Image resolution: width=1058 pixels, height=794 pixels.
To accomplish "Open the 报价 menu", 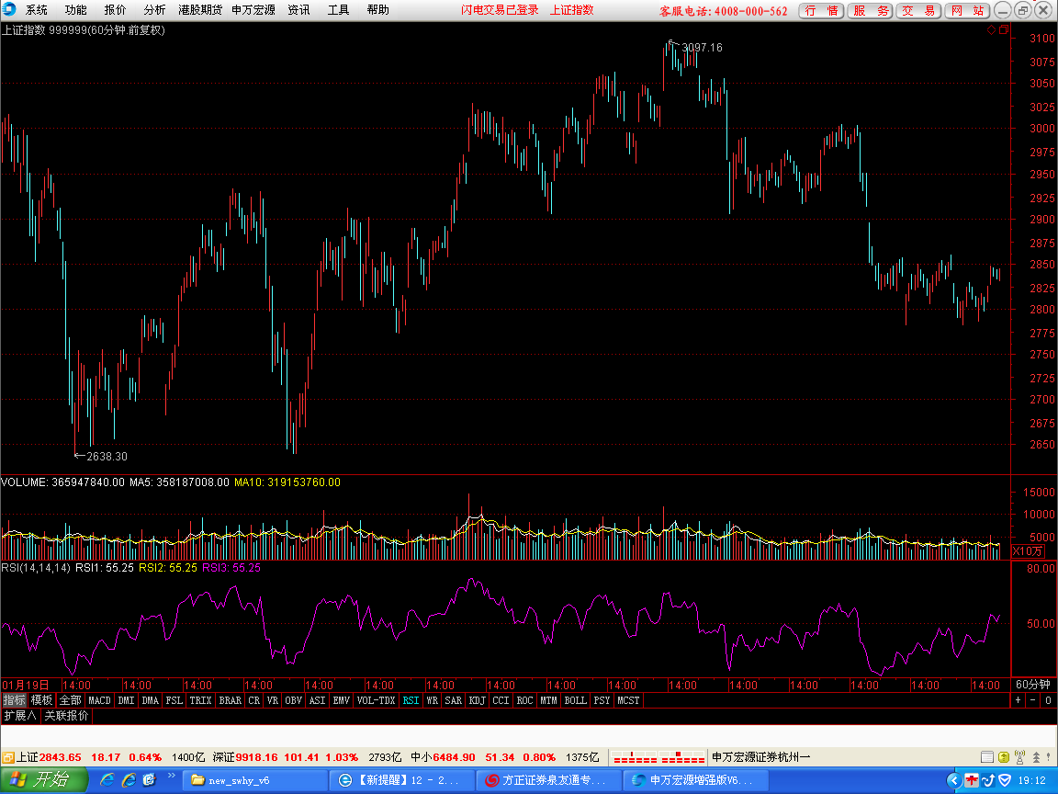I will point(115,9).
